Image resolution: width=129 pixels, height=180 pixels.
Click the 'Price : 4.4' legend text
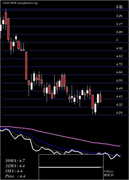coord(15,176)
